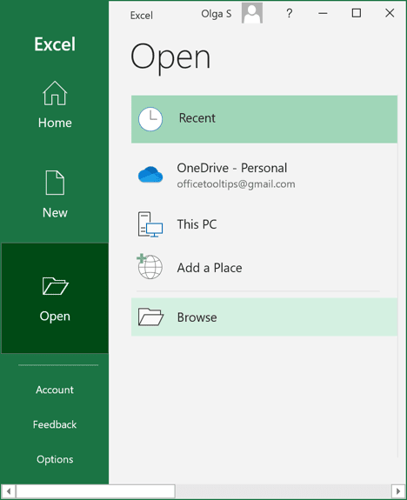This screenshot has height=500, width=407.
Task: Show Recent files list
Action: (x=264, y=119)
